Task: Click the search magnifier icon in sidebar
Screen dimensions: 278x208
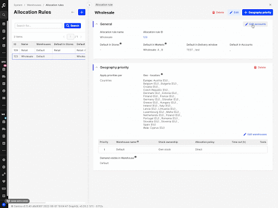Action: [x=4, y=15]
